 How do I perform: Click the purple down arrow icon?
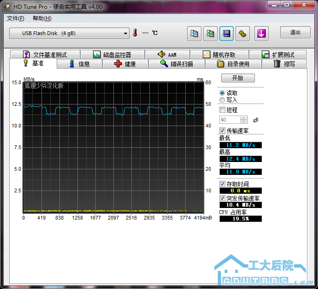(261, 34)
